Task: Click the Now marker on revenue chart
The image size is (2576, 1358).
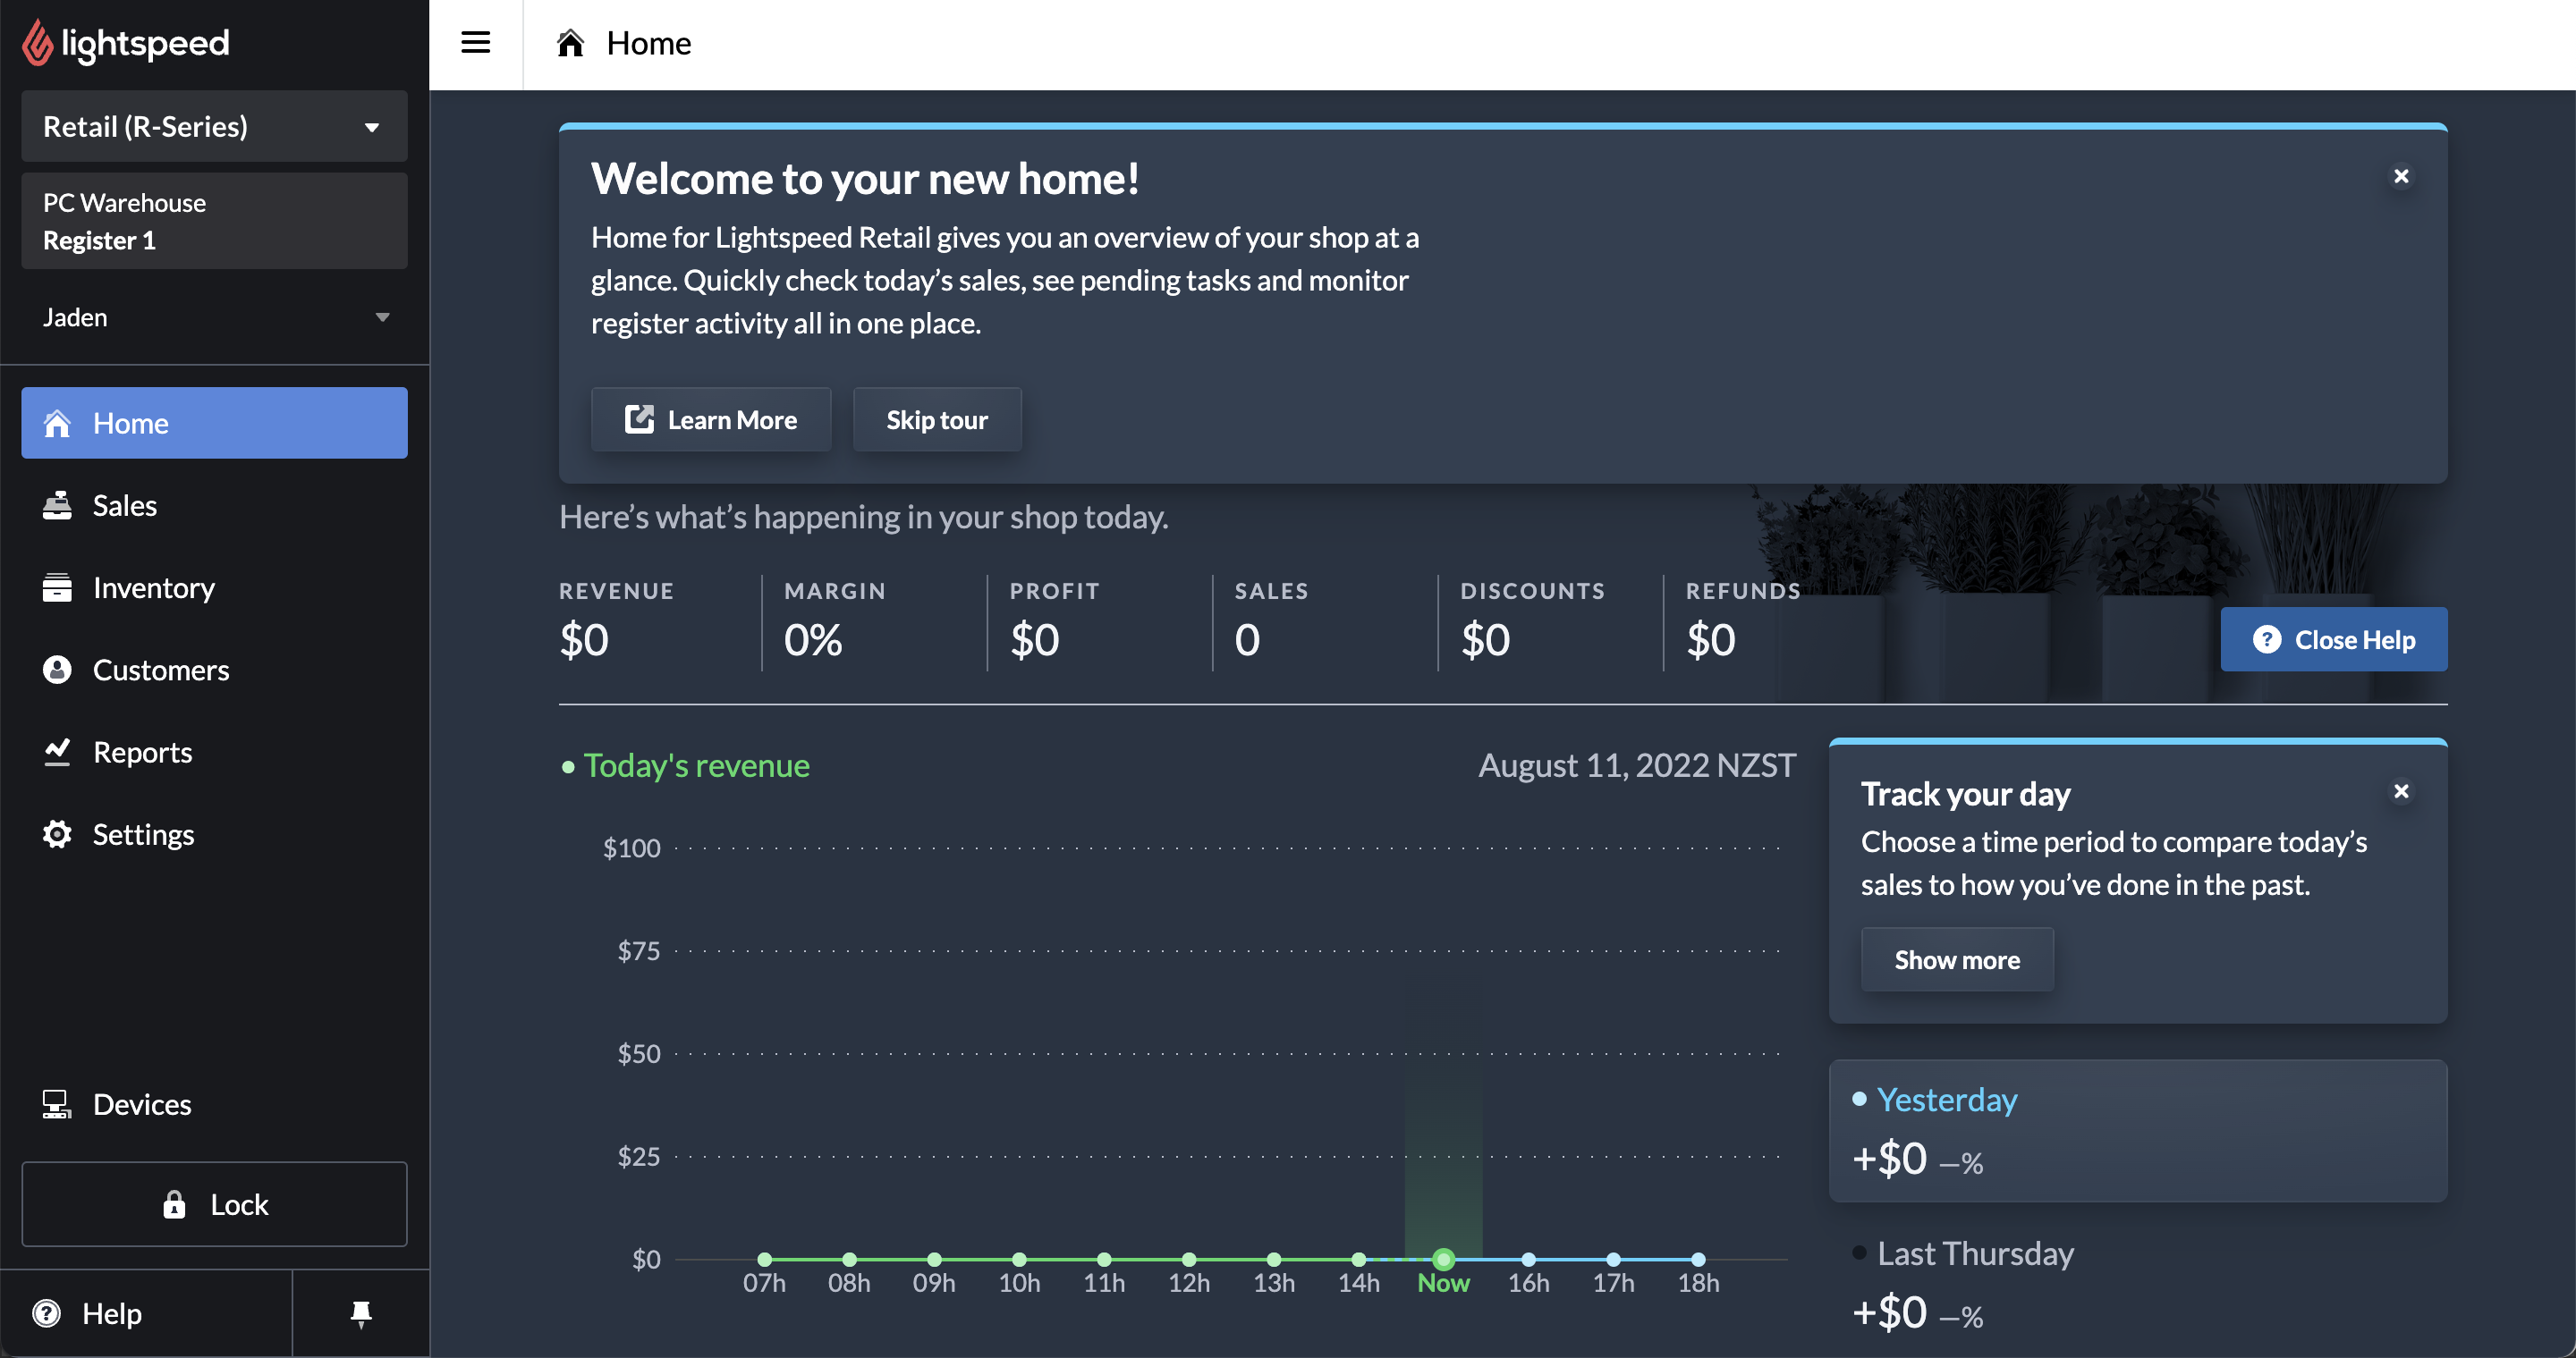Action: point(1443,1259)
